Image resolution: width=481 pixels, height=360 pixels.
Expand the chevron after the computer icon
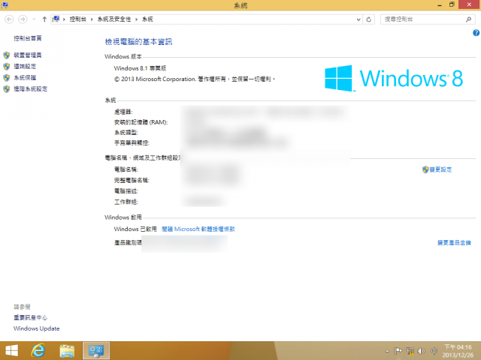[x=64, y=19]
